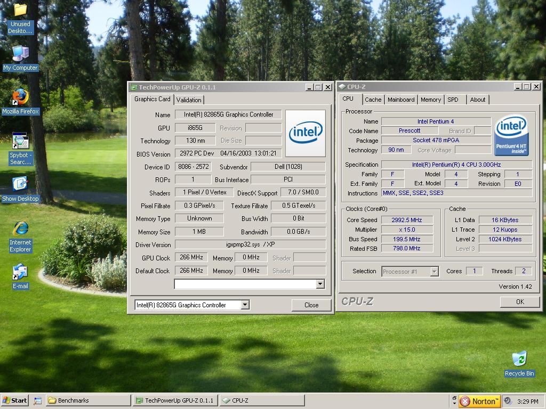This screenshot has height=409, width=546.
Task: Select the Spybot Search desktop icon
Action: (x=20, y=141)
